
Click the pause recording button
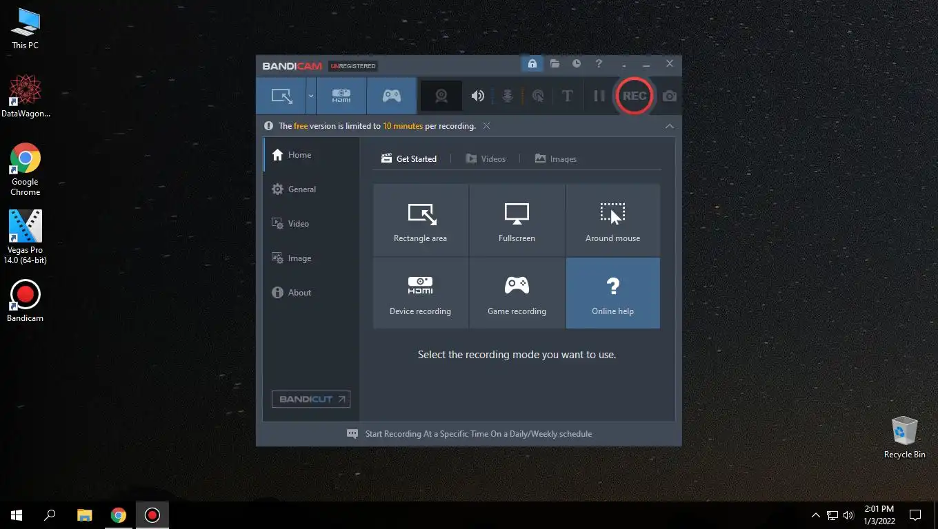coord(599,96)
